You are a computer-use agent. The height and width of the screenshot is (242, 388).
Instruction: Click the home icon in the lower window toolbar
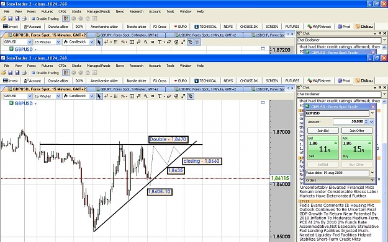tap(88, 73)
